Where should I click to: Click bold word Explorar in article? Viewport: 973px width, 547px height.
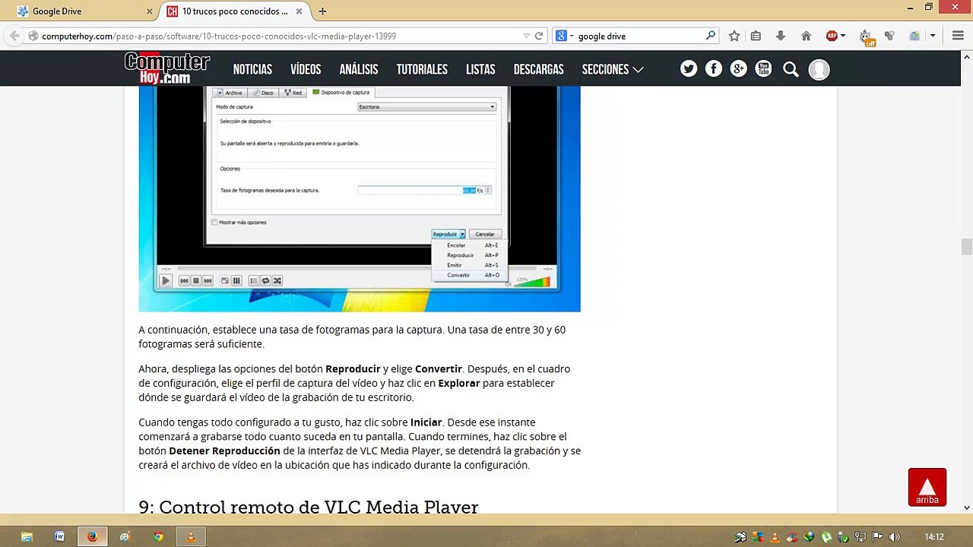[x=459, y=383]
